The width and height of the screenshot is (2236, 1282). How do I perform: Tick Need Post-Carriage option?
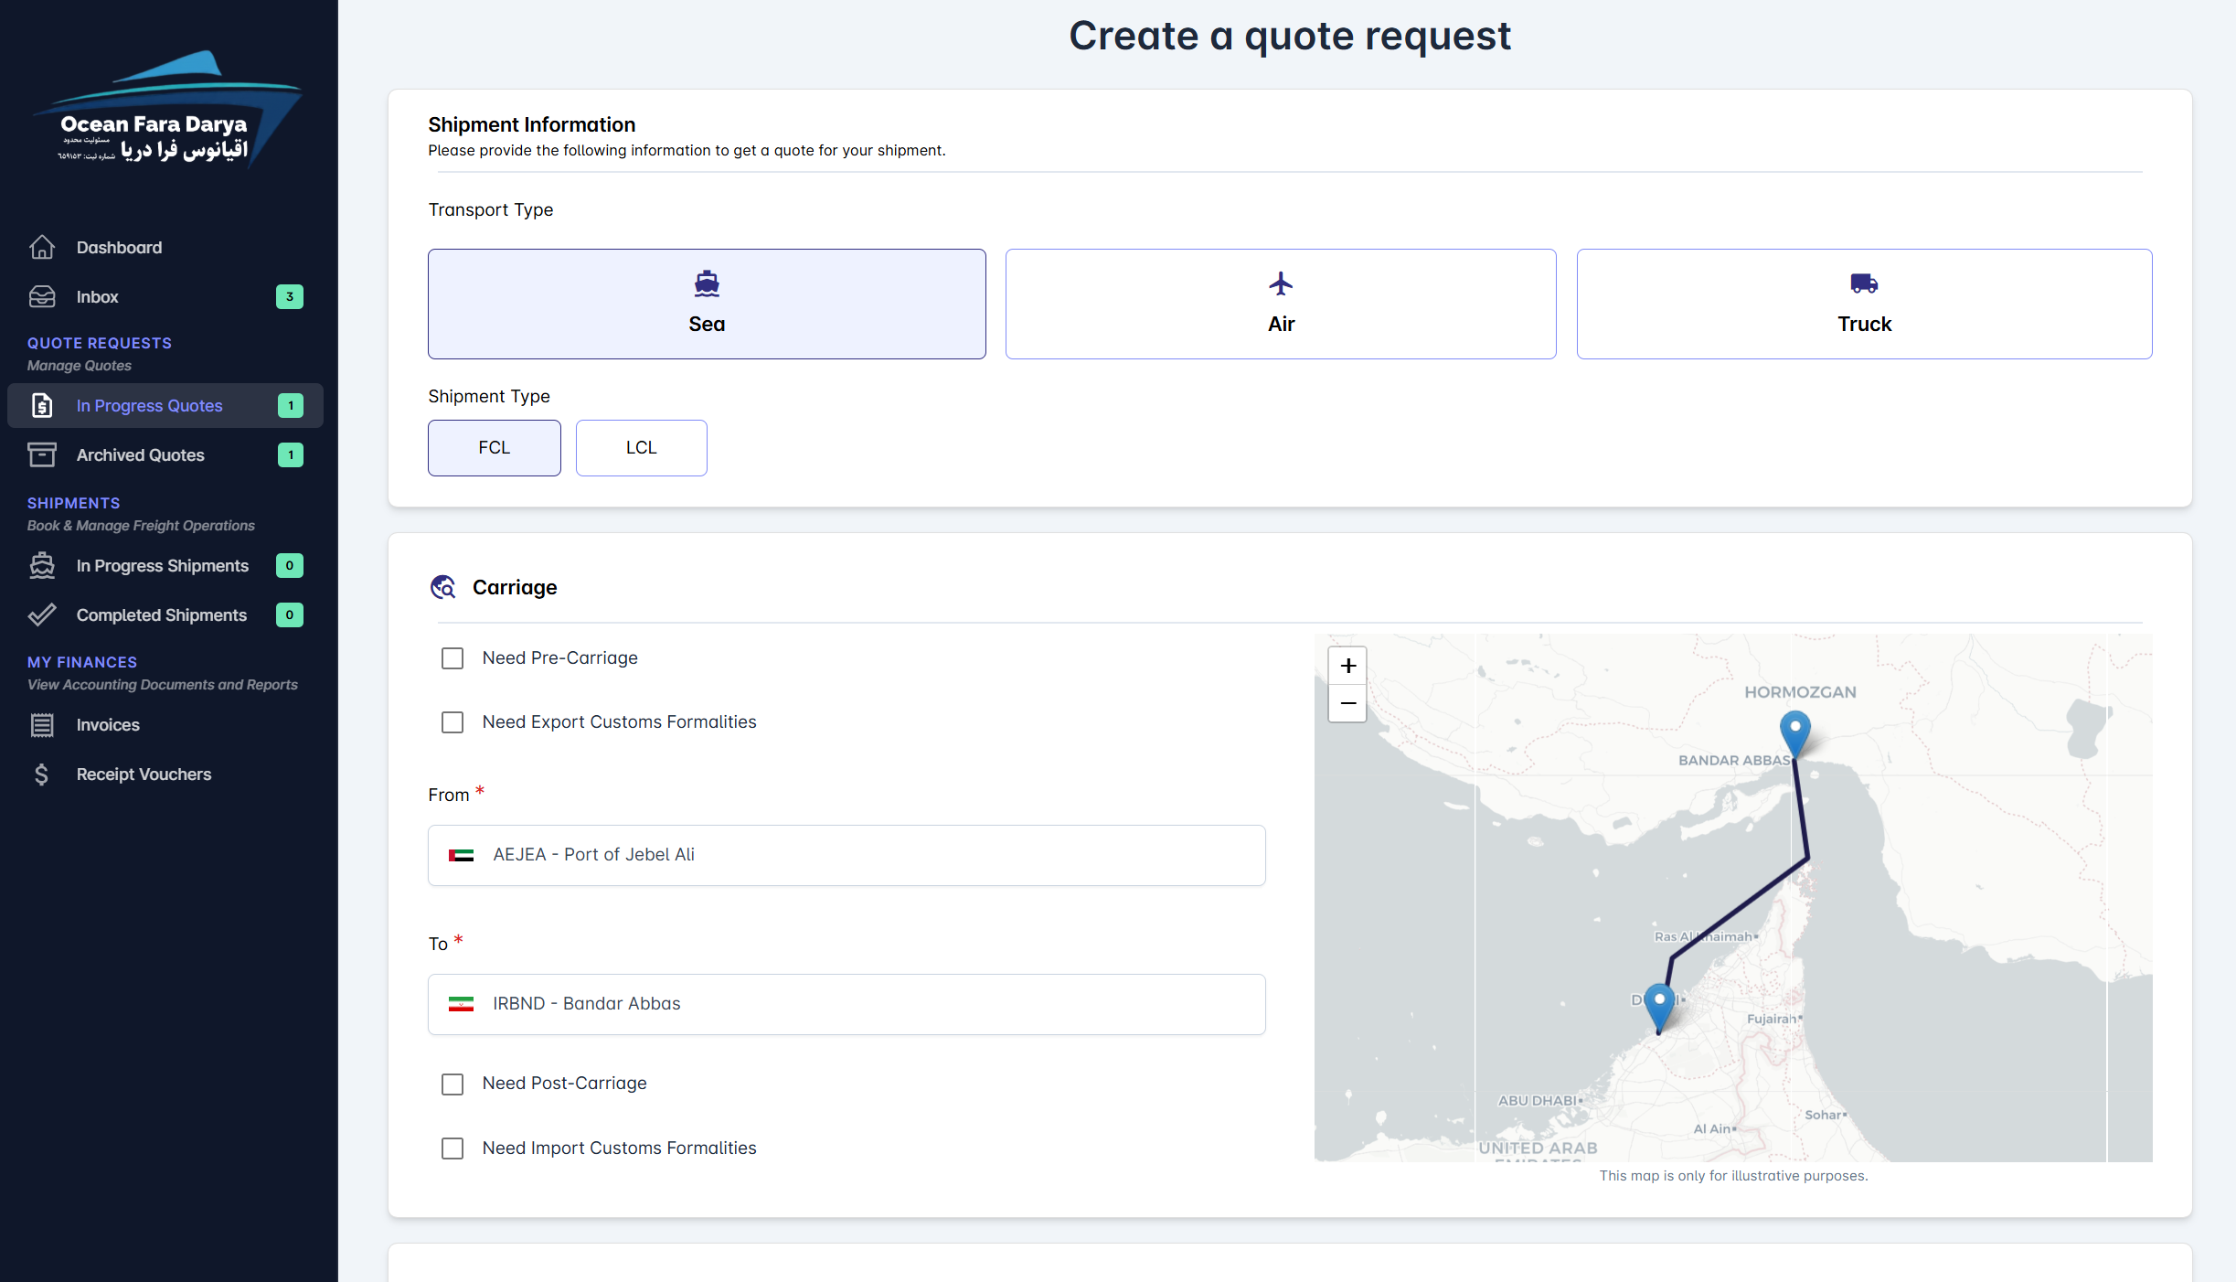(453, 1084)
